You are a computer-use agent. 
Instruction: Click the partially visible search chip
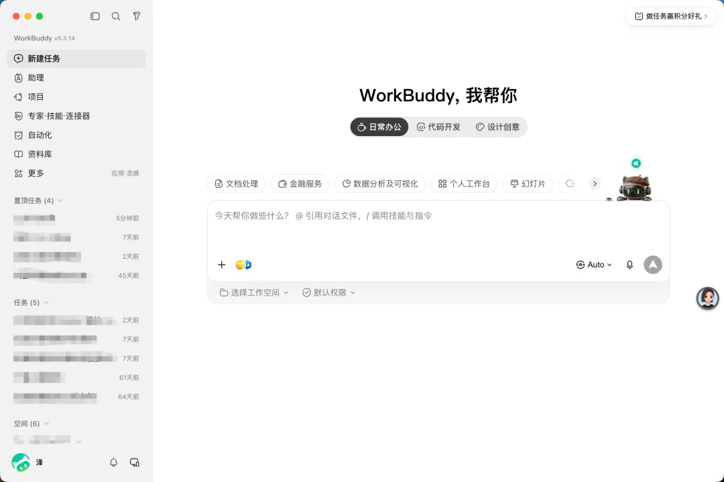pos(570,184)
